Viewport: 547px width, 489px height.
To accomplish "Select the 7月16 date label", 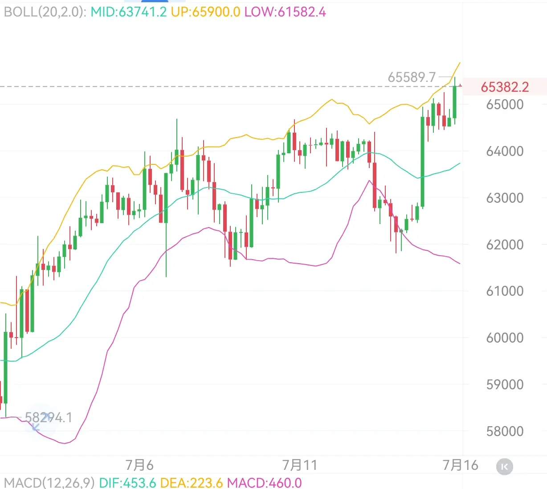I will 461,465.
